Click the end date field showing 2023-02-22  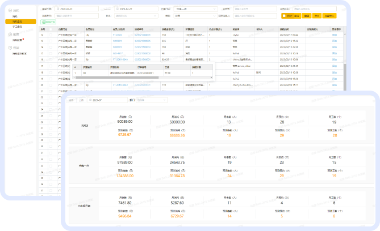pos(136,9)
